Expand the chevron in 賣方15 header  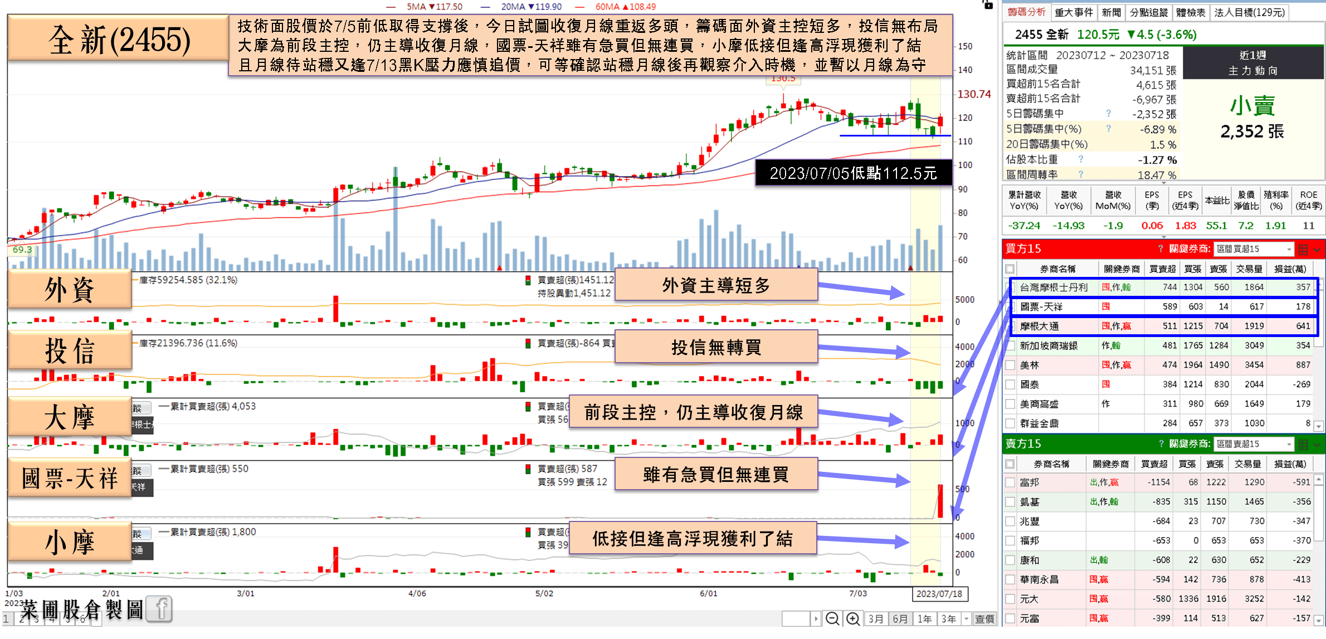coord(1317,444)
